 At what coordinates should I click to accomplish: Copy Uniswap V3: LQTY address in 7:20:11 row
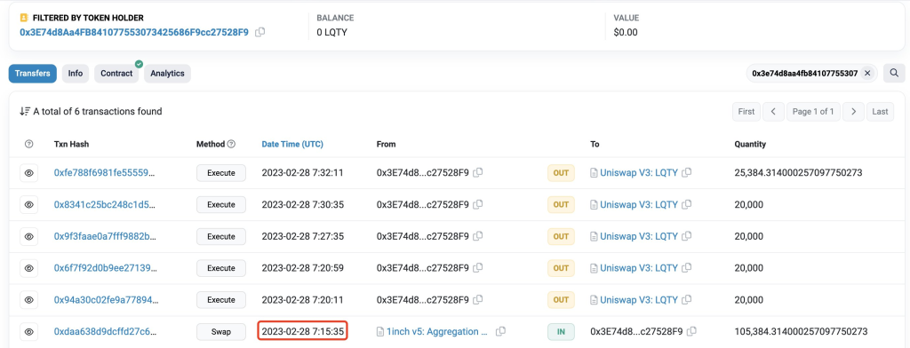pos(687,300)
